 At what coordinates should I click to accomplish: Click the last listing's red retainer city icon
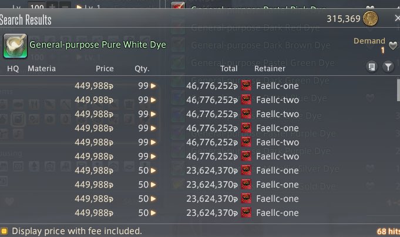coord(246,212)
